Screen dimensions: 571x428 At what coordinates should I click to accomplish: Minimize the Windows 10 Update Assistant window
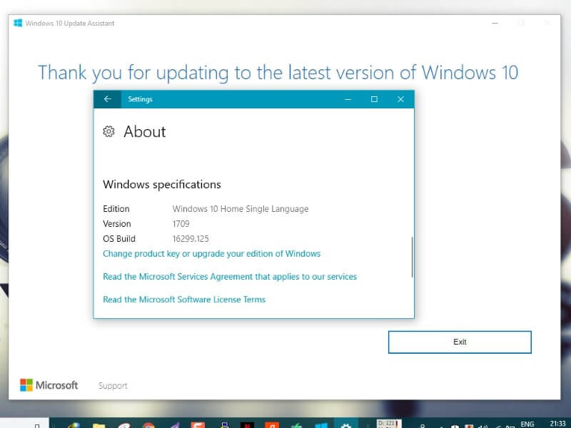tap(495, 23)
